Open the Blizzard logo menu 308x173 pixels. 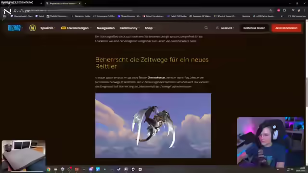pyautogui.click(x=14, y=28)
